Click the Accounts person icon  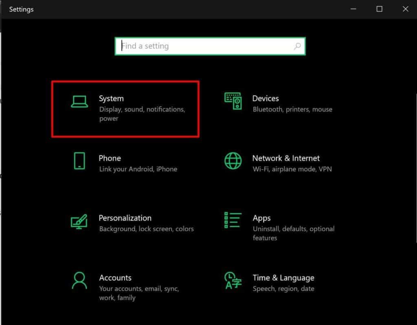(x=80, y=281)
